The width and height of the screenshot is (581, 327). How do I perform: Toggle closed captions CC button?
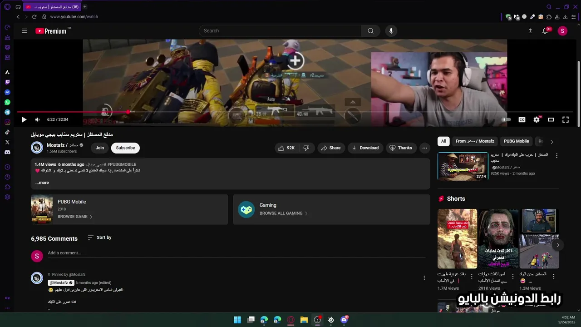coord(522,119)
